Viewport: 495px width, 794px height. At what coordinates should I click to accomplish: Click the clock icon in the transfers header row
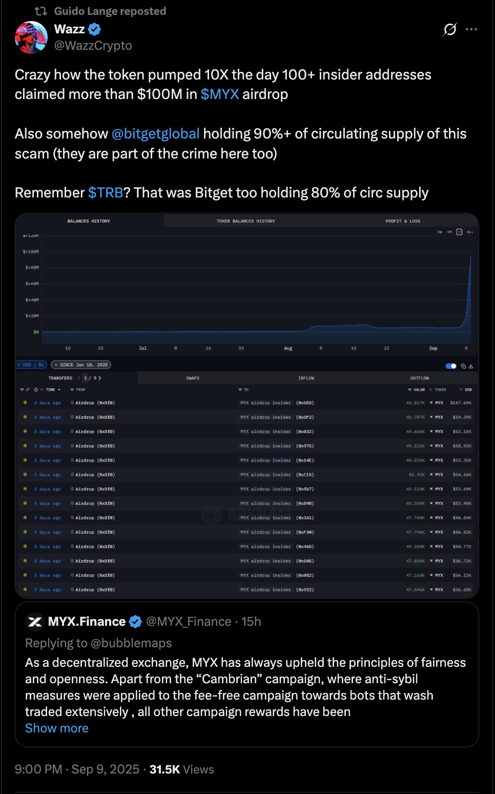coord(36,390)
